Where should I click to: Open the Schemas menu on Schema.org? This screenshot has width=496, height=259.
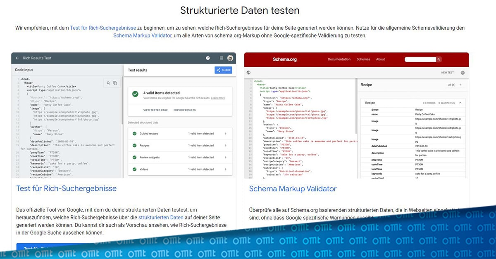point(363,59)
